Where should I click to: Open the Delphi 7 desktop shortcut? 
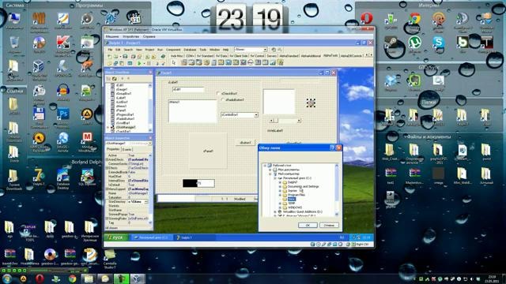coord(39,176)
